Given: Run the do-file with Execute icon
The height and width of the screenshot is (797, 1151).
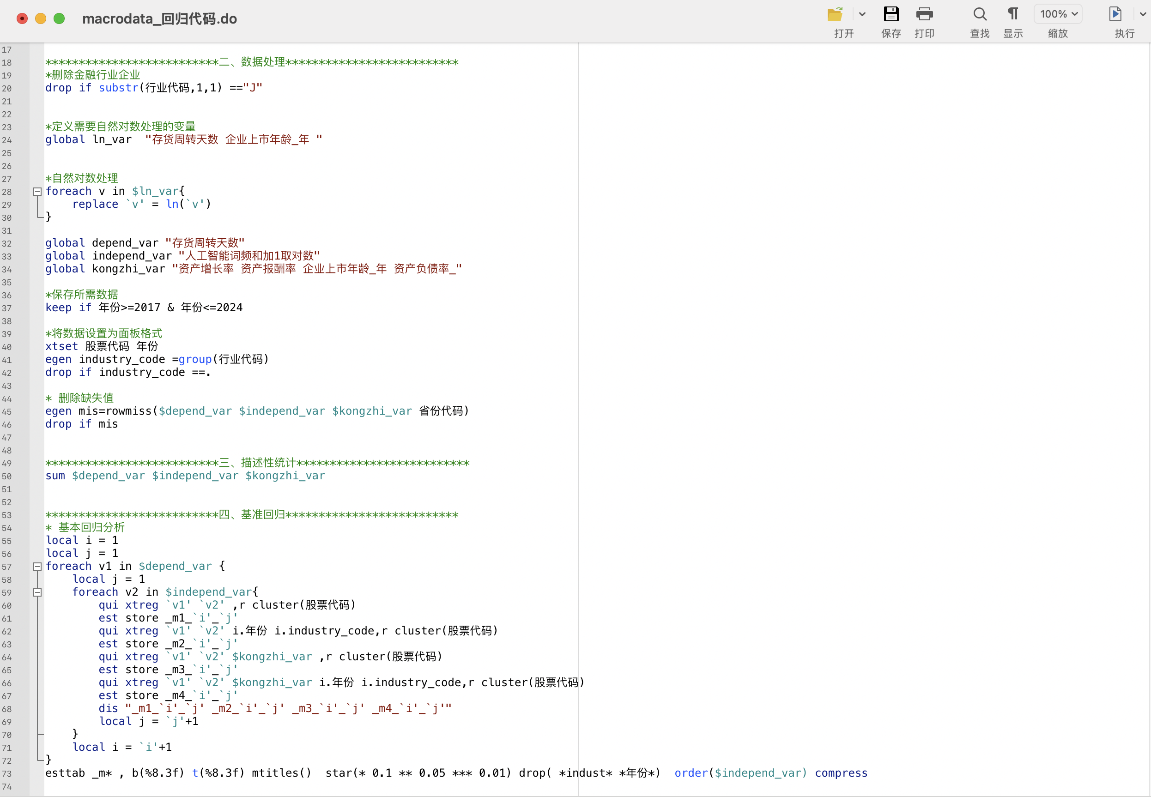Looking at the screenshot, I should (x=1115, y=14).
